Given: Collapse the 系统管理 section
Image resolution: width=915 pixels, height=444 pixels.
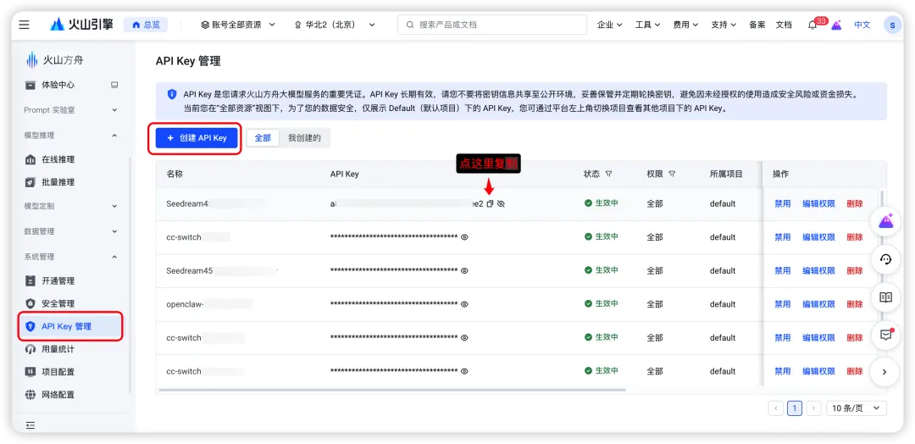Looking at the screenshot, I should point(70,257).
